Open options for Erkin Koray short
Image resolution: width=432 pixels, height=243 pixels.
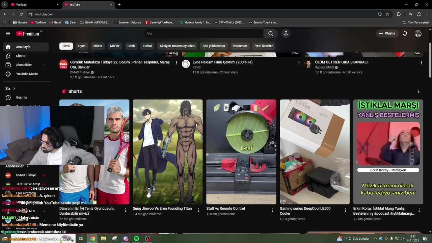pyautogui.click(x=419, y=210)
